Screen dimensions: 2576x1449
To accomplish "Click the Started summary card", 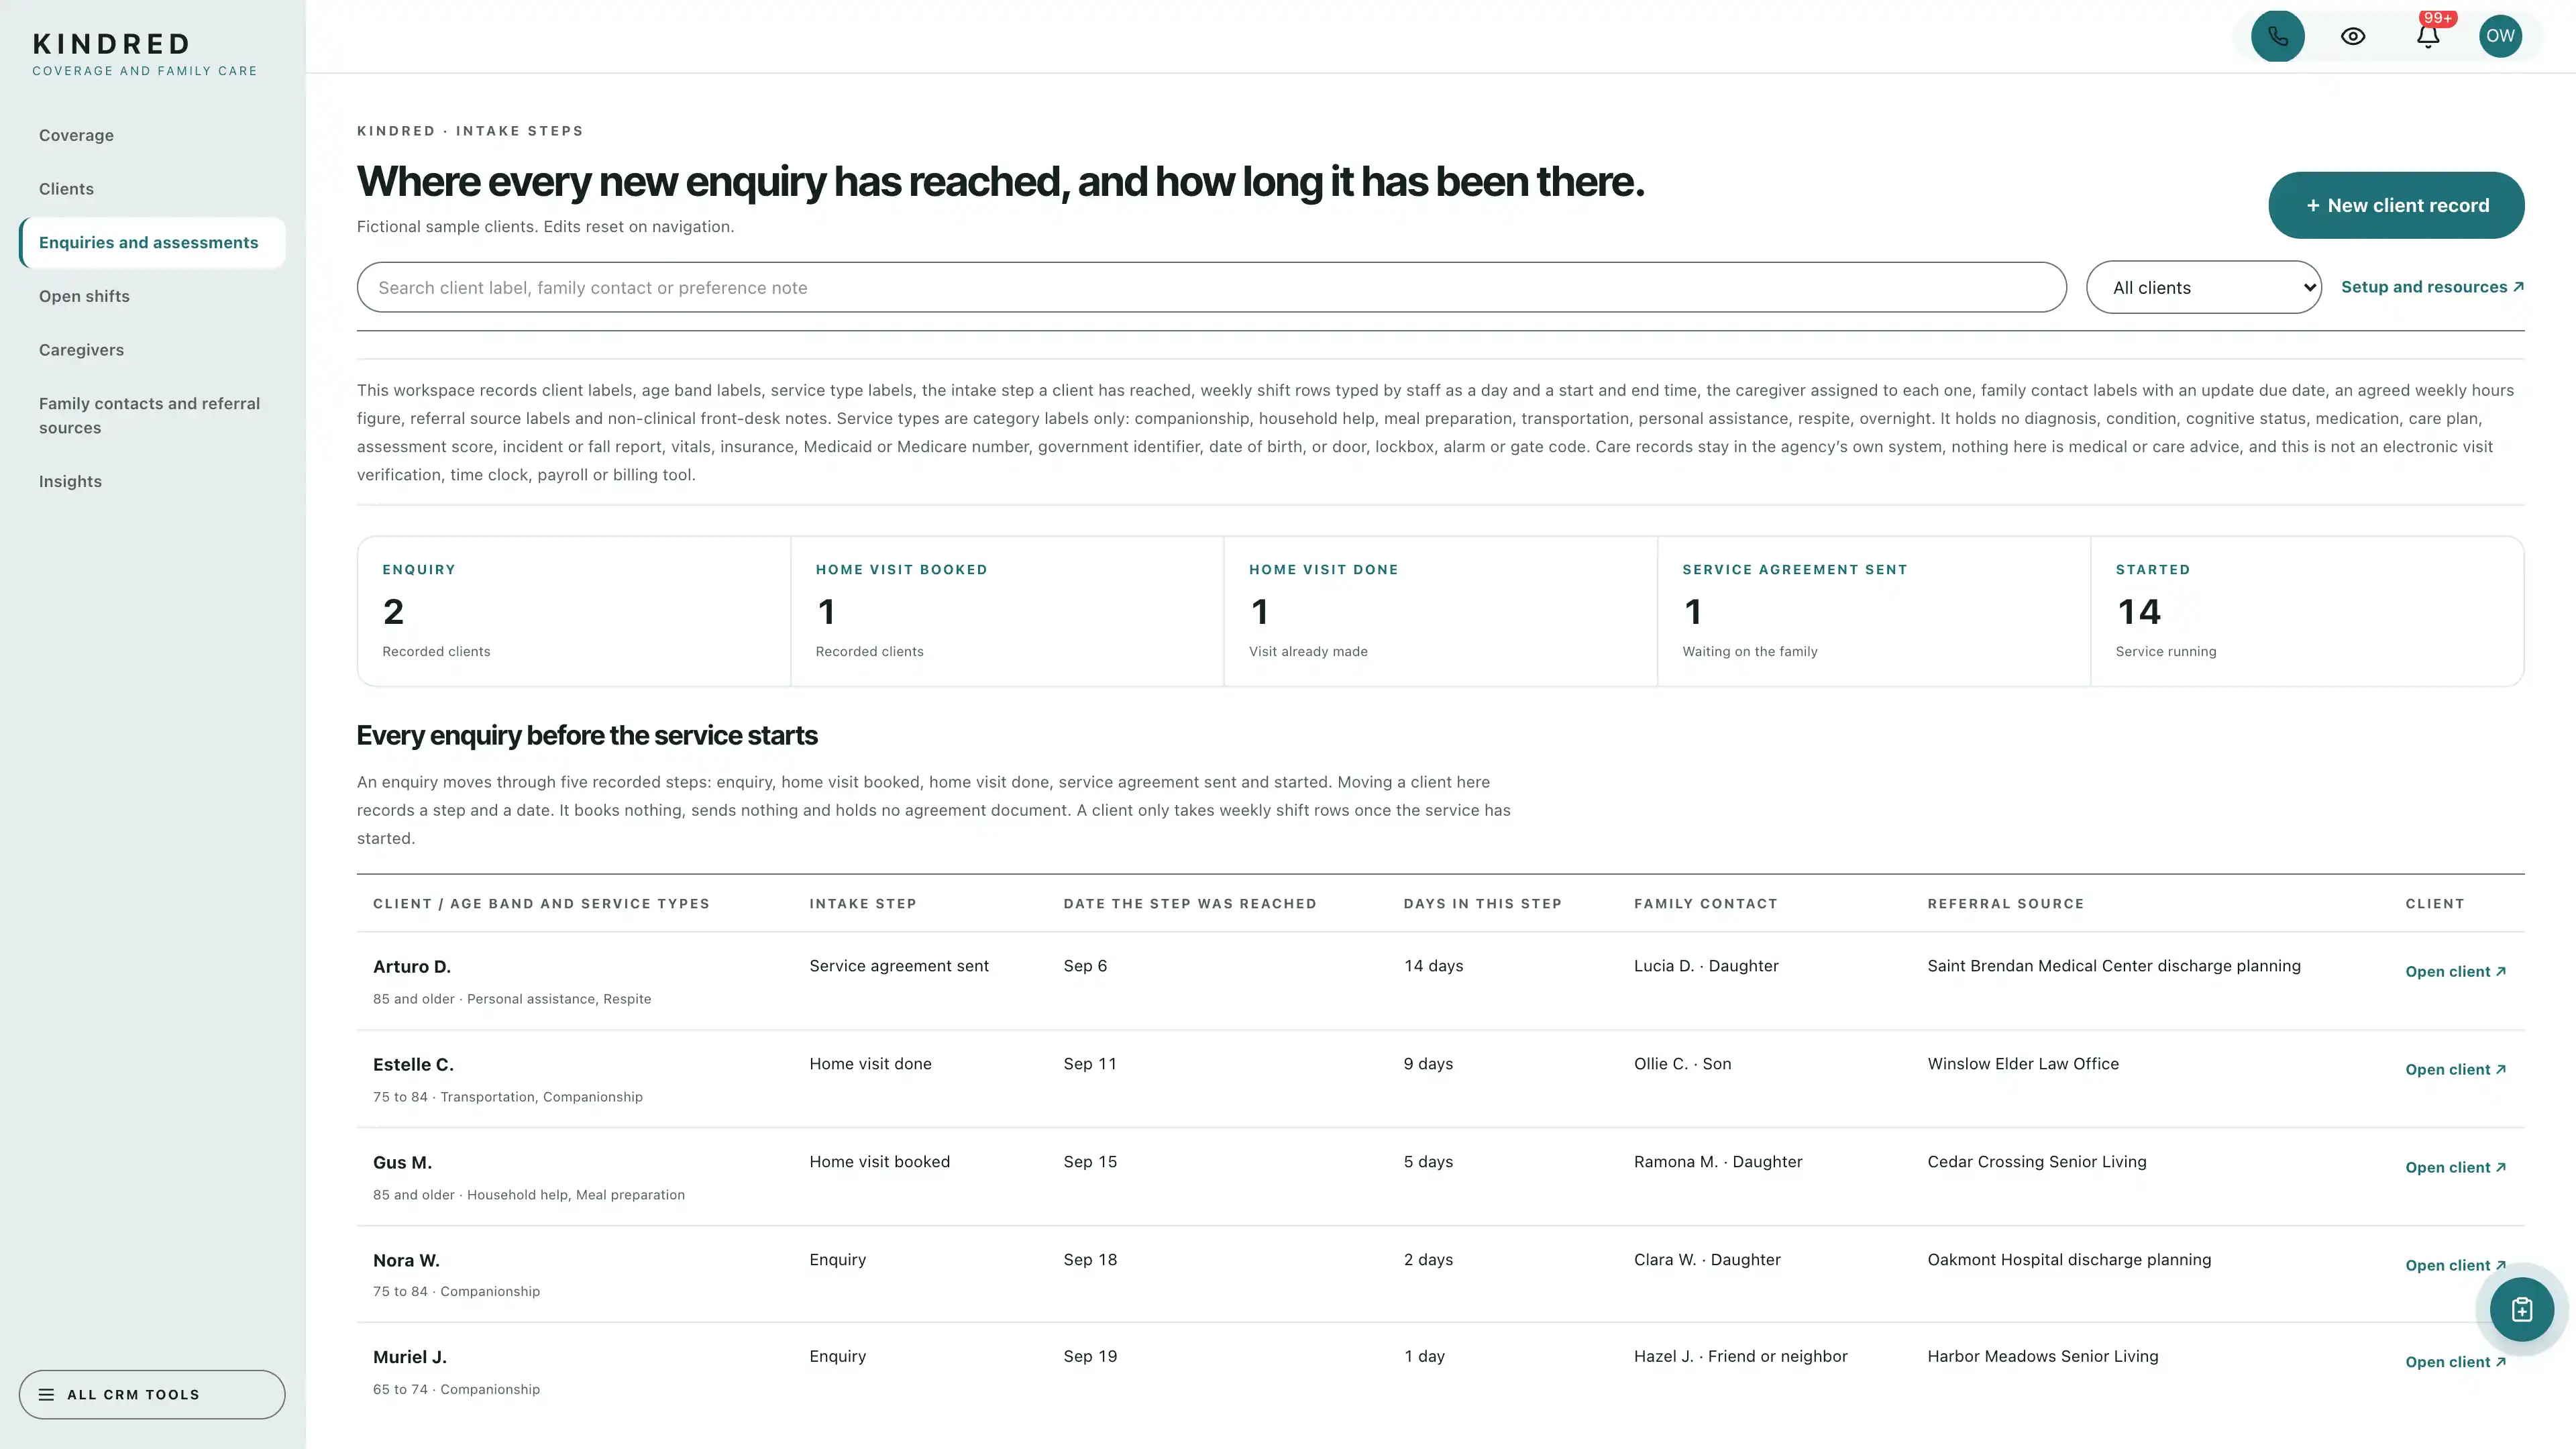I will [x=2307, y=611].
